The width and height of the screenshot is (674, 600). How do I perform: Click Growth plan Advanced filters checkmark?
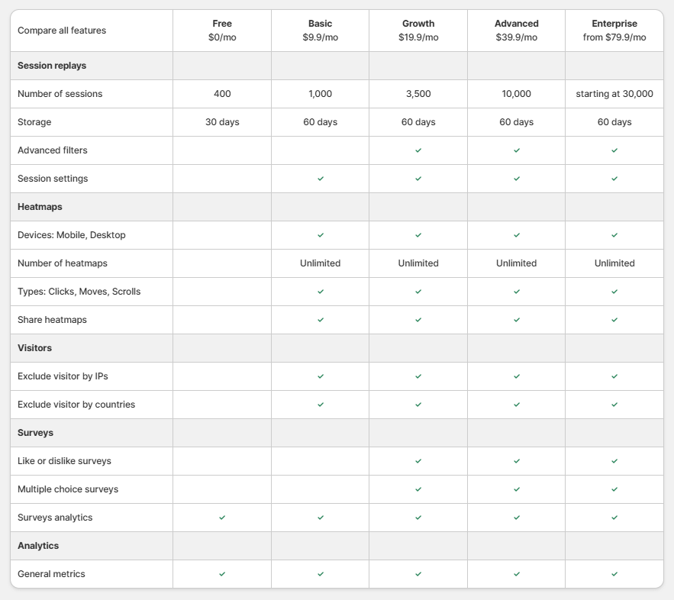(x=418, y=150)
